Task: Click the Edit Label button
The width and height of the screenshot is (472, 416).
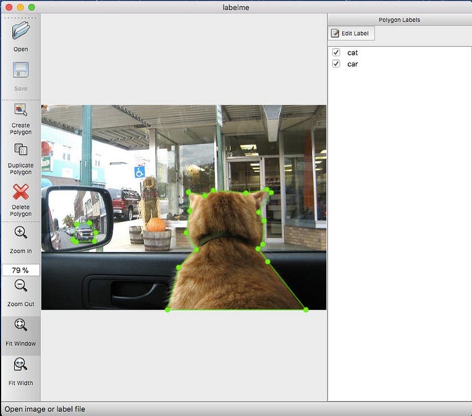Action: tap(351, 34)
